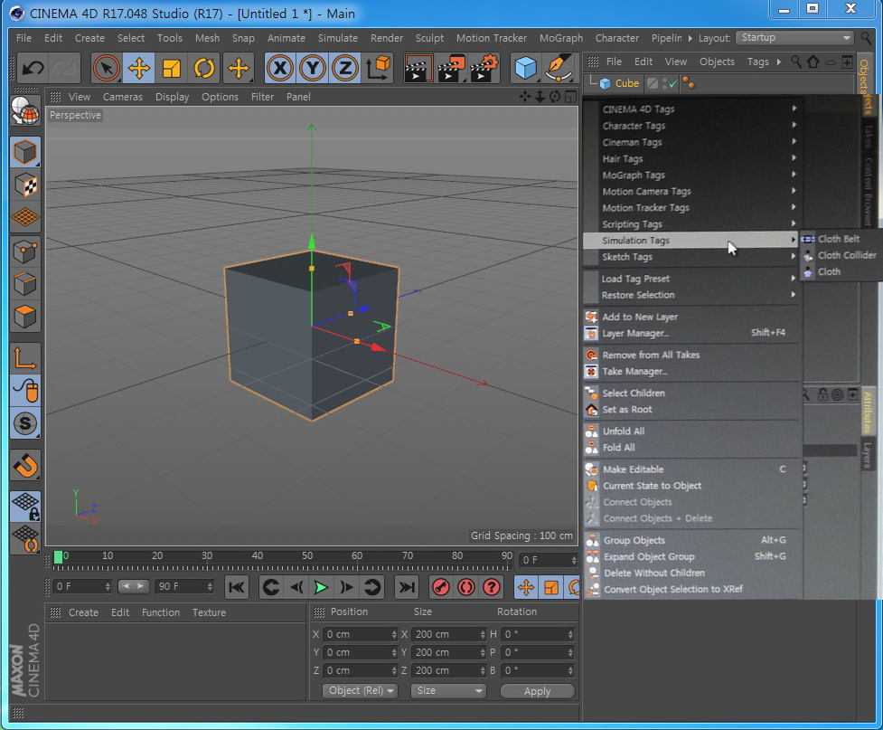Screen dimensions: 883x730
Task: Open the MoGraph menu in menu bar
Action: pos(561,38)
